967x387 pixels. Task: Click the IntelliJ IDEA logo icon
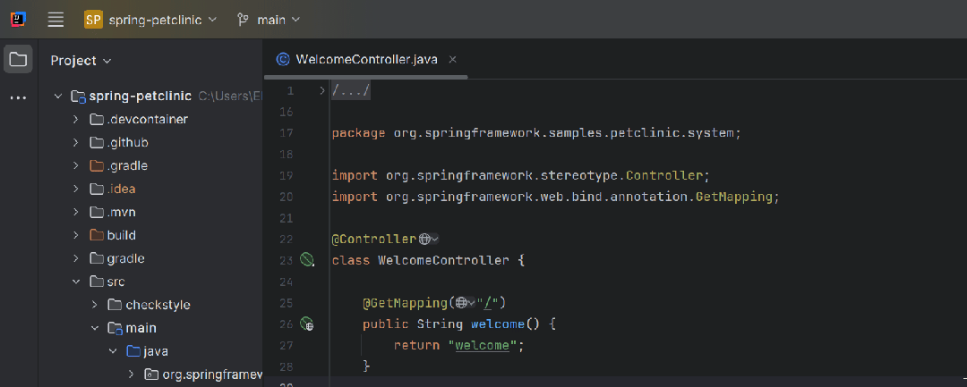18,20
